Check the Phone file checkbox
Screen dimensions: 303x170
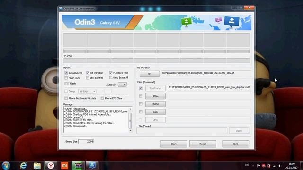click(x=141, y=104)
